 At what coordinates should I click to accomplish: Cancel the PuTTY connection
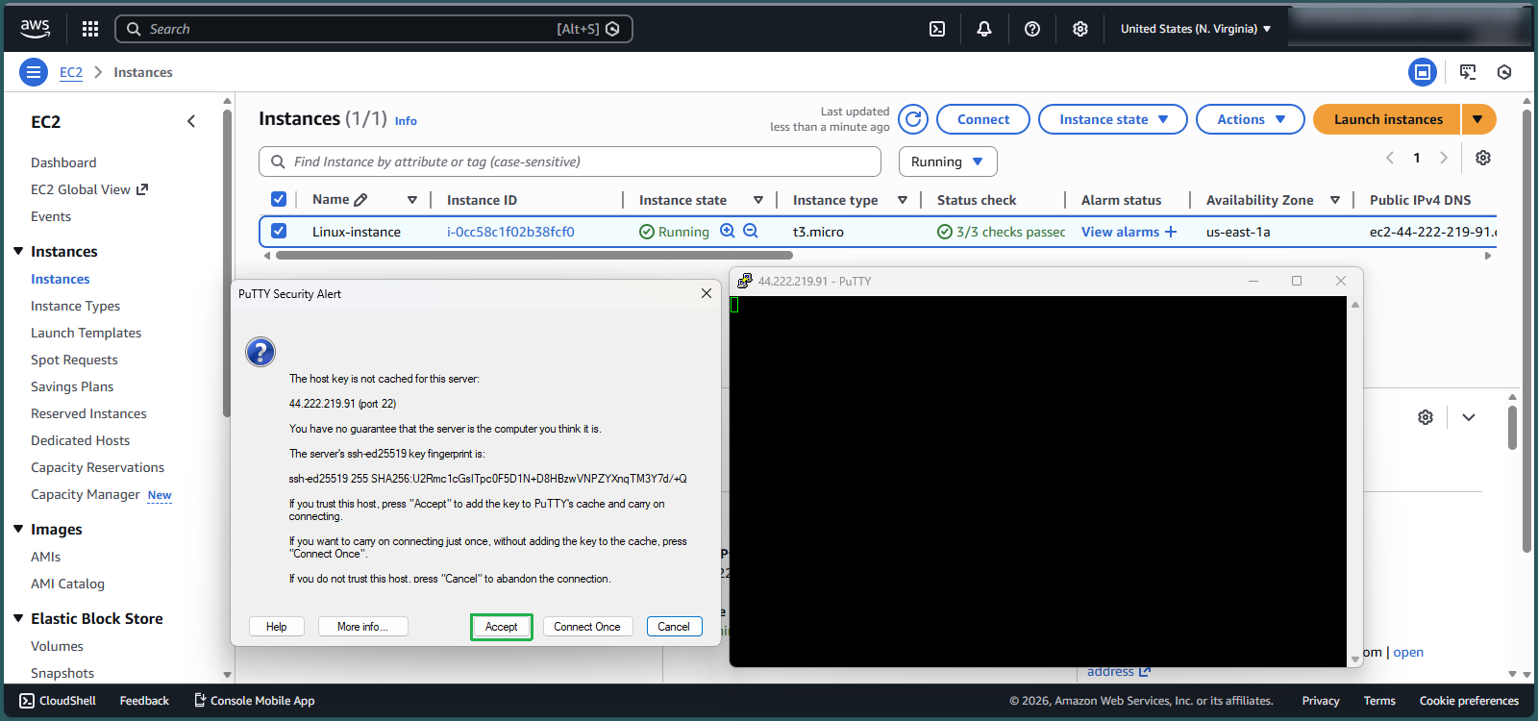click(x=674, y=627)
